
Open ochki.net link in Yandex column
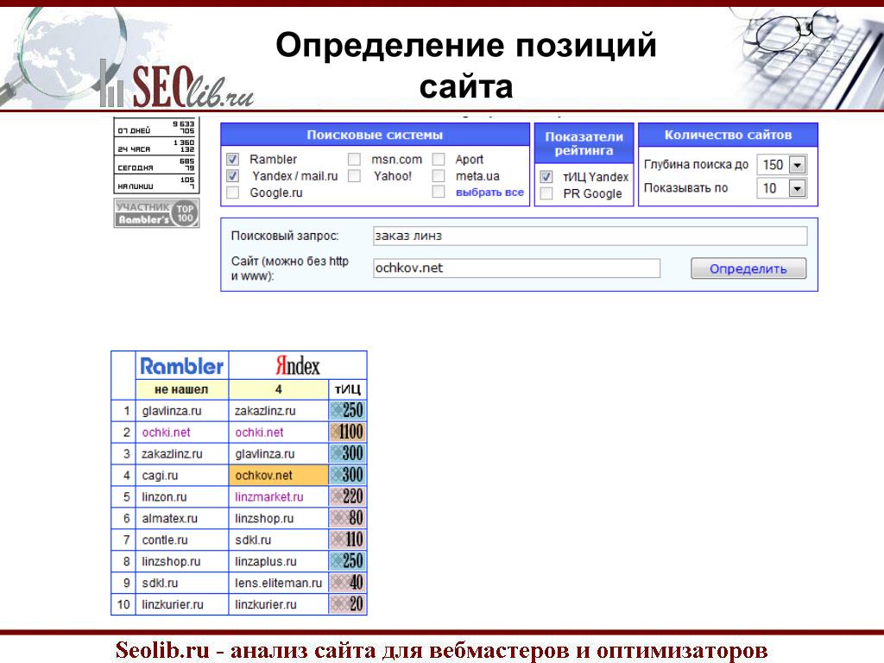point(259,433)
